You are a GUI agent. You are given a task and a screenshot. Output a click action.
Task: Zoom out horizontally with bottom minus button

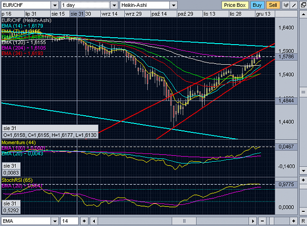[262, 221]
